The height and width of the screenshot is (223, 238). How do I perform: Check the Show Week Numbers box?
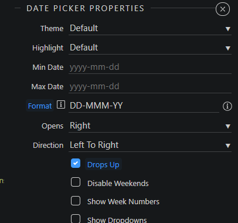click(76, 201)
